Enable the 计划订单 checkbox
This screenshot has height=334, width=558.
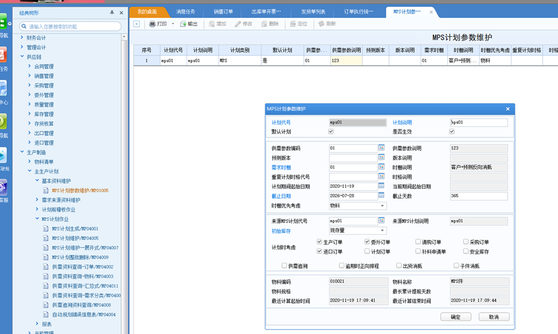coord(367,251)
